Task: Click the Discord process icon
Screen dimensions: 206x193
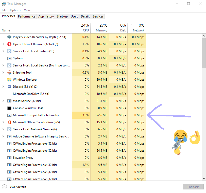Action: (9, 87)
